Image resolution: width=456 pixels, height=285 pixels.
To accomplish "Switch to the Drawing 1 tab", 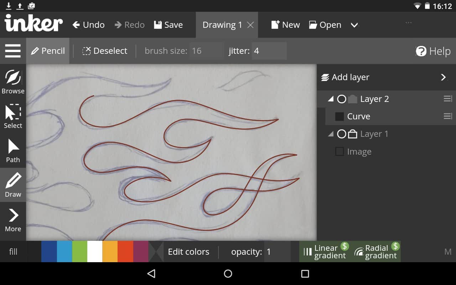I will pos(222,25).
